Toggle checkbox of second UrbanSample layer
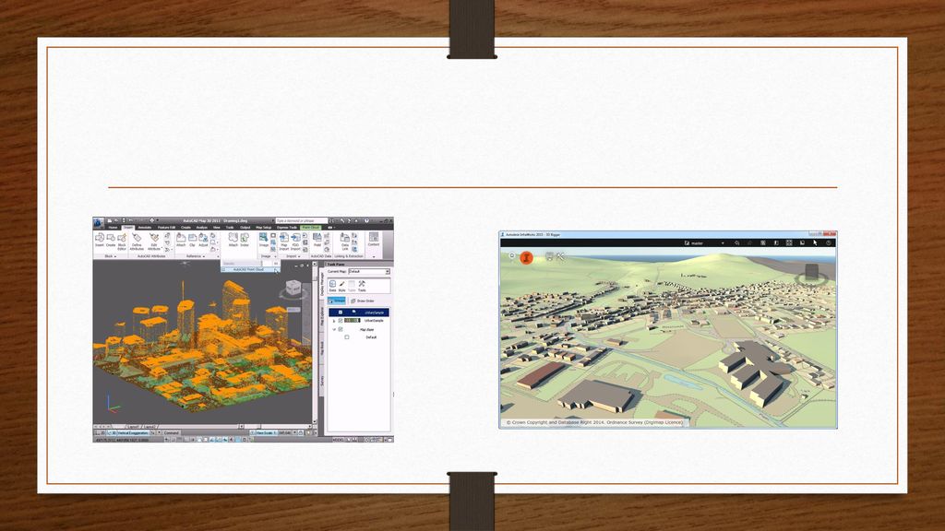The image size is (945, 531). click(341, 321)
